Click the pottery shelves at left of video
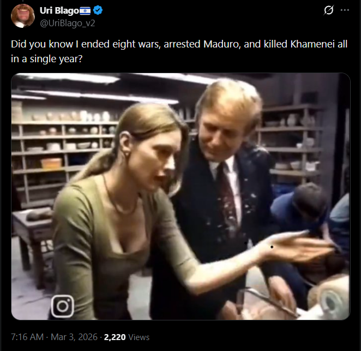Image resolution: width=361 pixels, height=351 pixels. coord(62,147)
